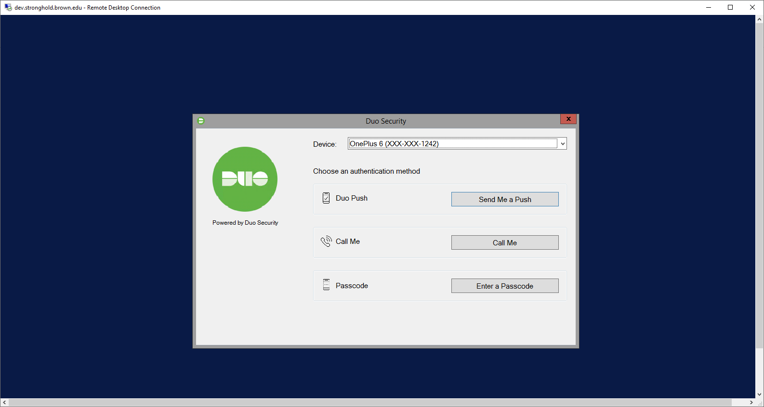Click the vertical scrollbar up arrow

760,19
